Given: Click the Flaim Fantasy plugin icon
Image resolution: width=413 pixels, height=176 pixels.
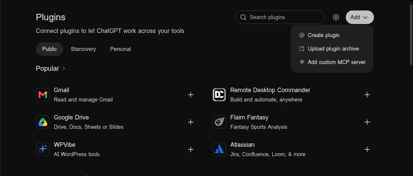Looking at the screenshot, I should pyautogui.click(x=219, y=122).
